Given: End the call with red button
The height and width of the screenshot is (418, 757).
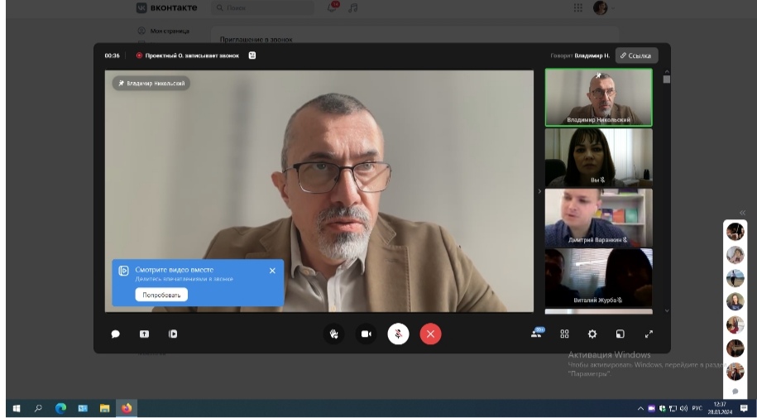Looking at the screenshot, I should point(430,334).
